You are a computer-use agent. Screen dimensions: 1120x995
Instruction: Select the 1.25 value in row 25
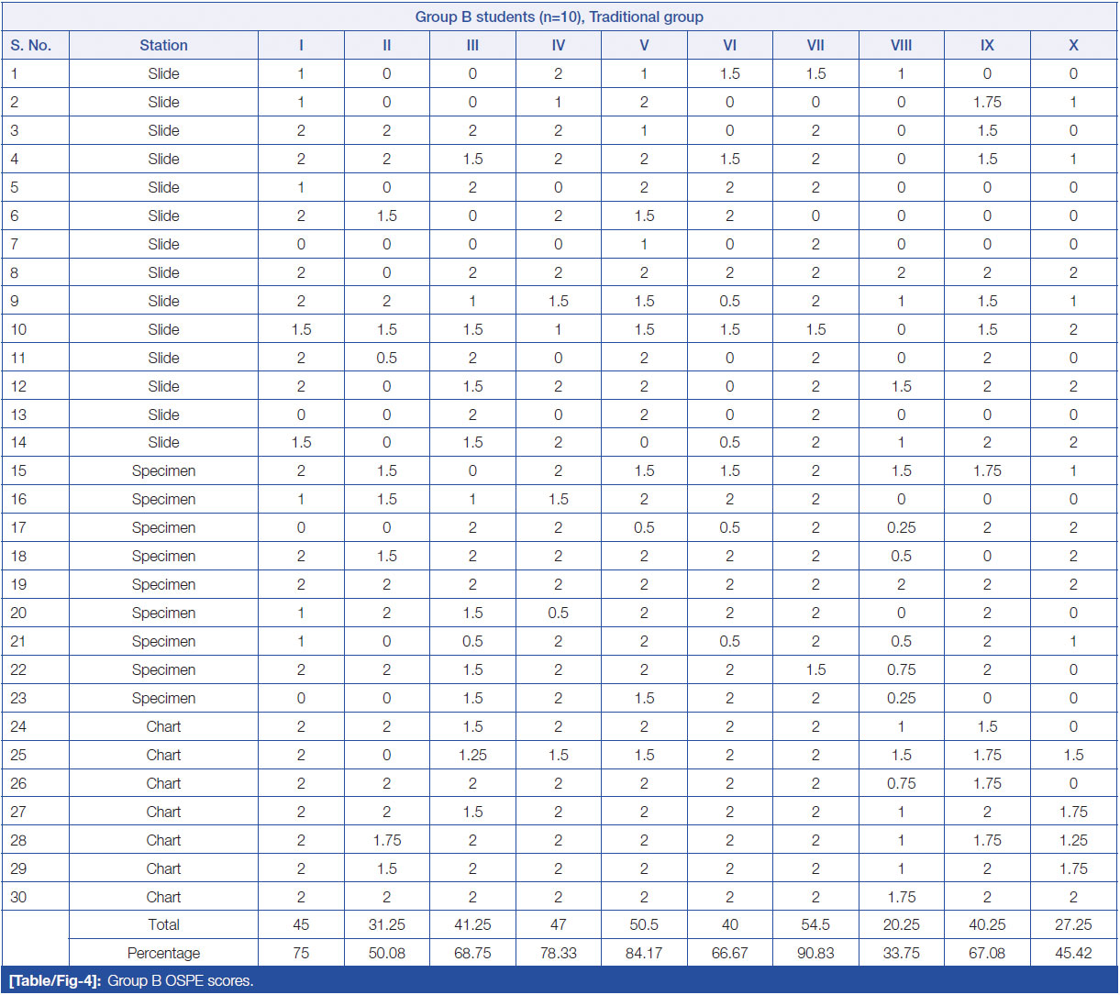point(472,755)
